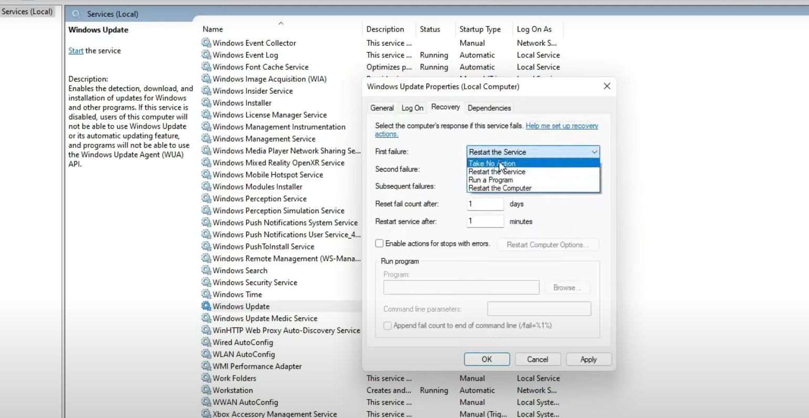Screen dimensions: 809x418
Task: Click gear icon of WMI Performance Adapter
Action: coord(206,366)
